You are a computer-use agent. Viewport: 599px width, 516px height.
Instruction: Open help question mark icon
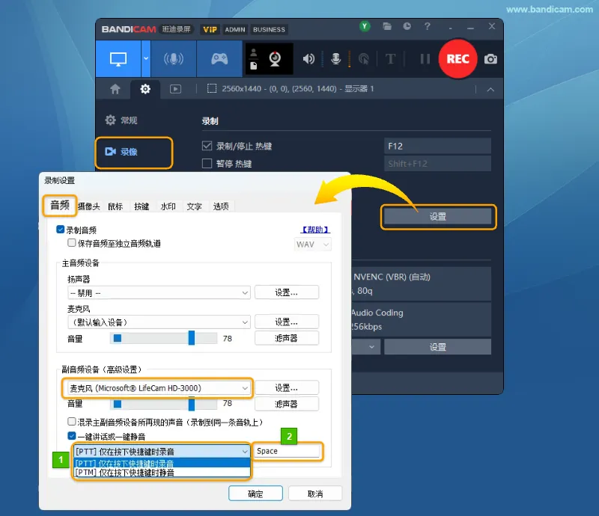point(427,26)
